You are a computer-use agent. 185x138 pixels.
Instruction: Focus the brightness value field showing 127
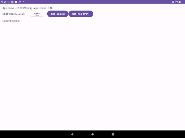pyautogui.click(x=37, y=14)
